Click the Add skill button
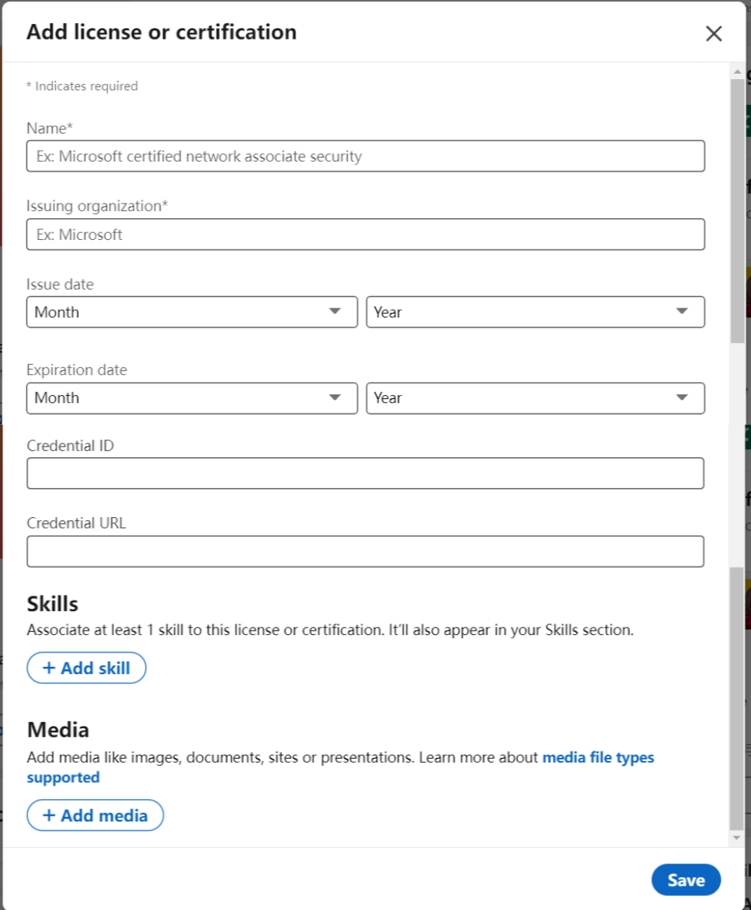The height and width of the screenshot is (910, 751). 86,668
